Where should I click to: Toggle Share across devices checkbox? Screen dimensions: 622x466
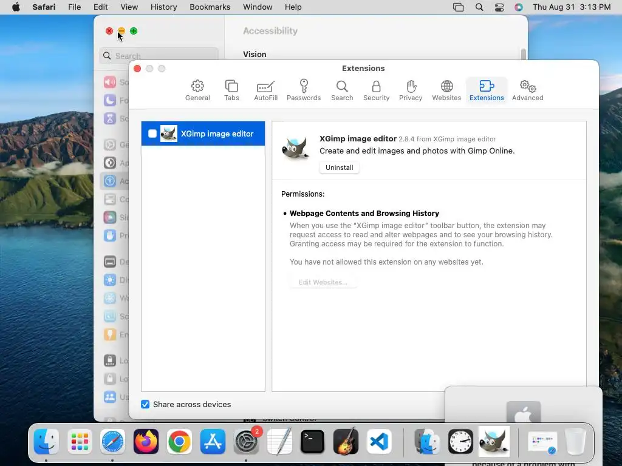point(145,404)
